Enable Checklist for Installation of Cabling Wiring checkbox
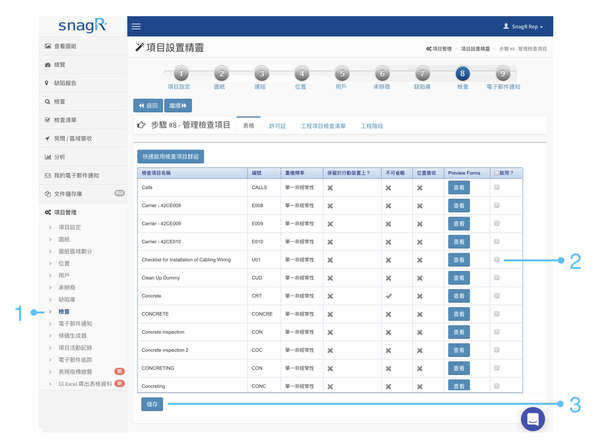Screen dimensions: 592x444 click(497, 260)
